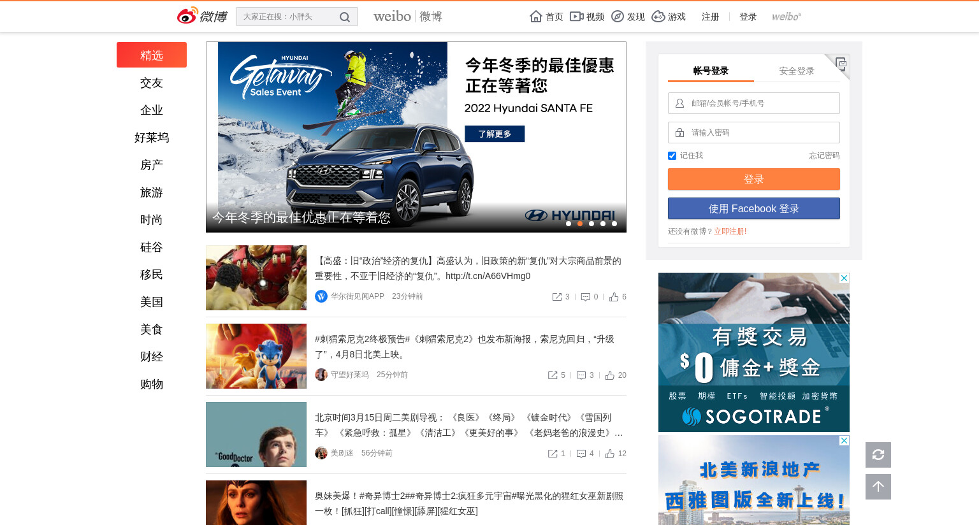979x525 pixels.
Task: Click 立即注册 link
Action: coord(729,231)
